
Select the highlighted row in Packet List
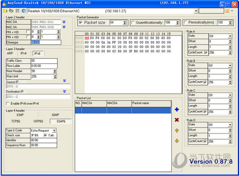coord(123,110)
